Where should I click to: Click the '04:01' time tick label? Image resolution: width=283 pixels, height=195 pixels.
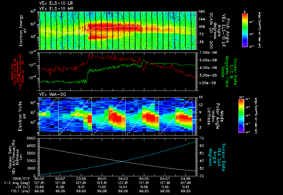(x=102, y=179)
